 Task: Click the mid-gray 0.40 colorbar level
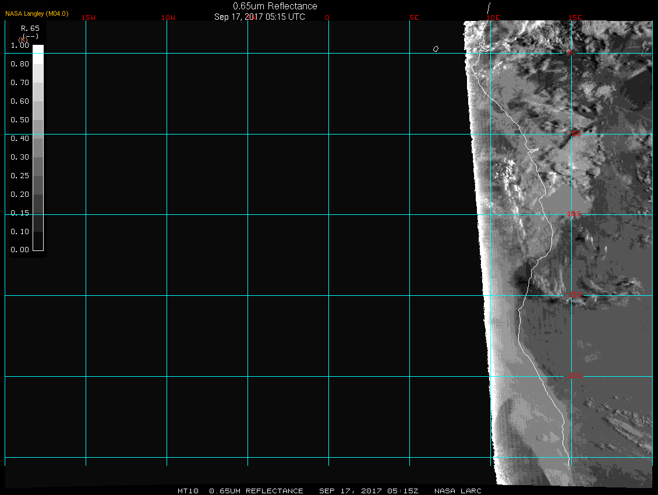(38, 147)
